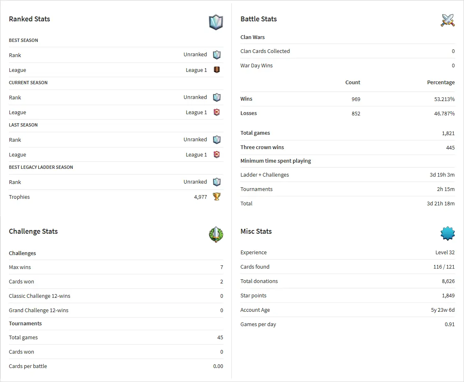Click the Account Age value 5y 23w 6d
Image resolution: width=464 pixels, height=382 pixels.
pyautogui.click(x=443, y=310)
